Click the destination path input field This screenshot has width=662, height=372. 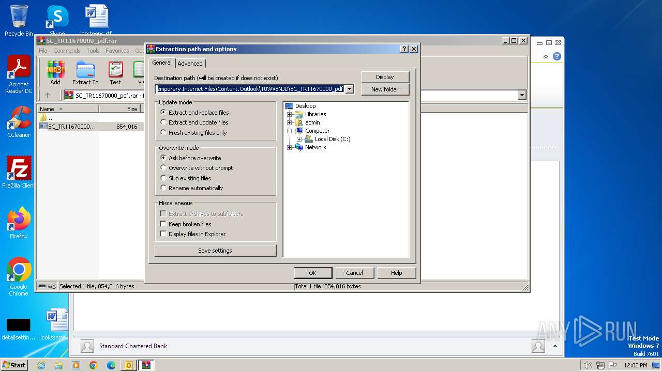(250, 89)
